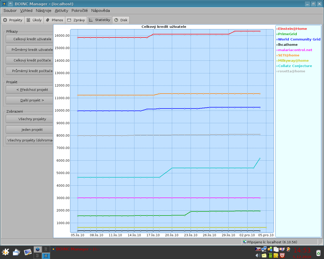The width and height of the screenshot is (324, 259).
Task: Display Jeden projekt view
Action: click(29, 129)
